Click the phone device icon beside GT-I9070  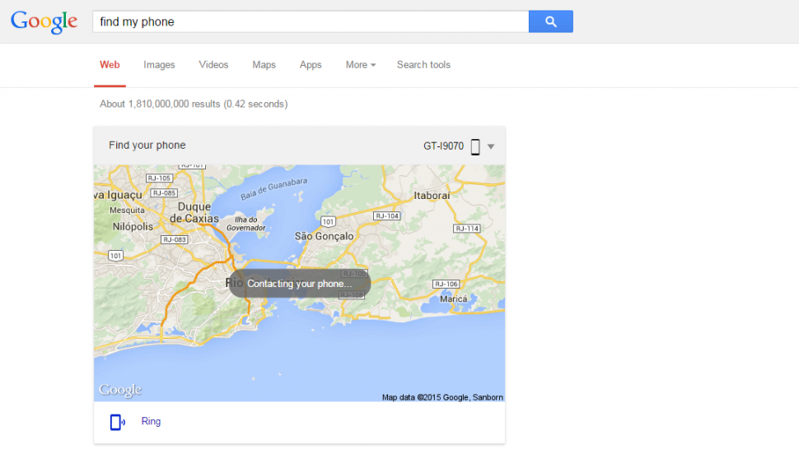475,146
